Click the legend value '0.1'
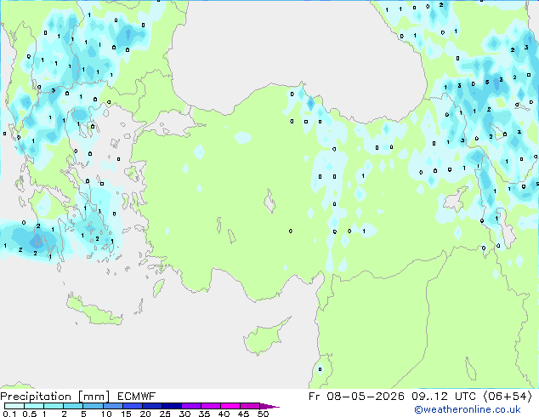 pos(9,414)
